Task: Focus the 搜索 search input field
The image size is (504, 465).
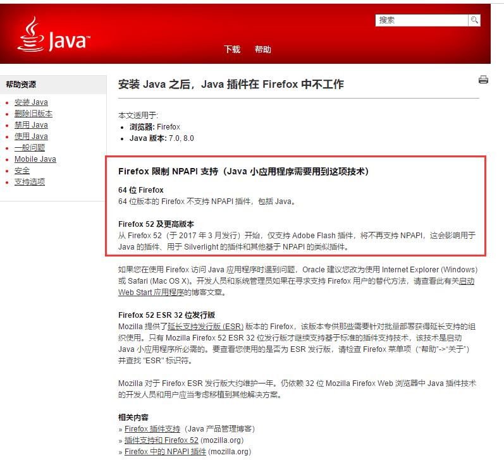Action: (422, 20)
